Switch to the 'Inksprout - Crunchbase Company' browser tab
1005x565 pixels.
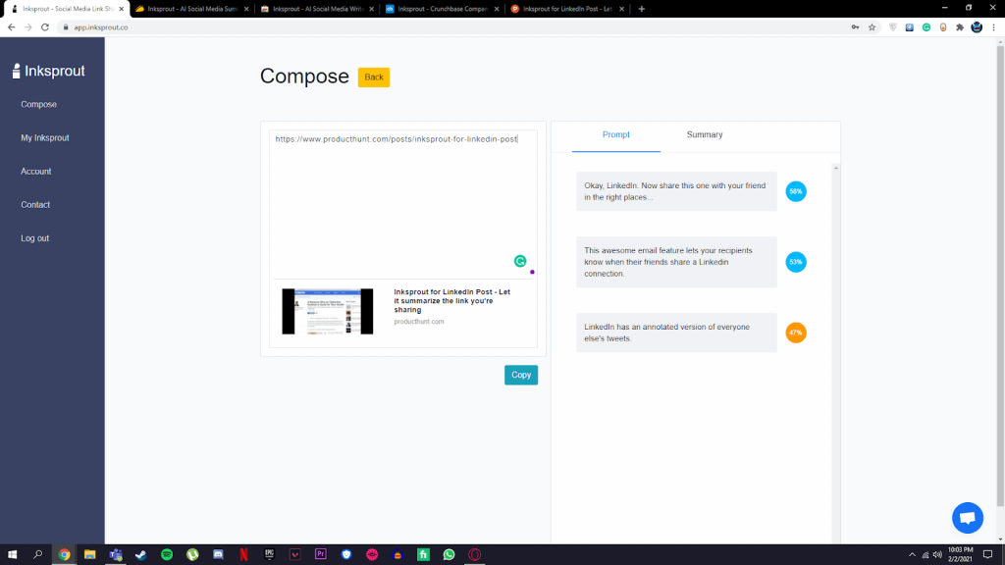pyautogui.click(x=442, y=9)
